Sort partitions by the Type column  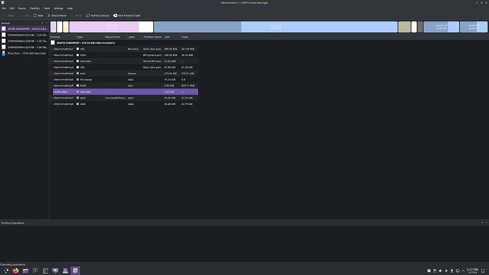(x=90, y=37)
